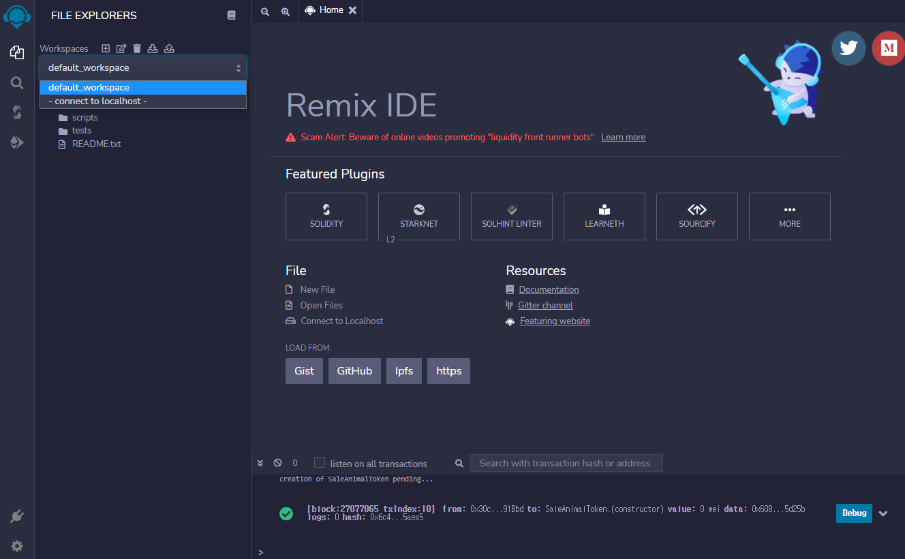
Task: Load from Gist button
Action: [x=304, y=371]
